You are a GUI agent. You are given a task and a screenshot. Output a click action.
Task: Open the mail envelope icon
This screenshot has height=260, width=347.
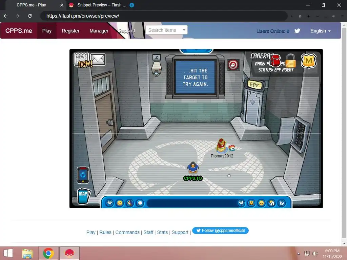coord(98,60)
